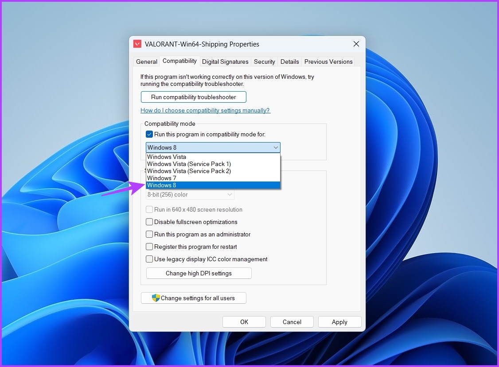Click the VALORANT icon in the title bar
The height and width of the screenshot is (367, 499).
click(x=137, y=44)
